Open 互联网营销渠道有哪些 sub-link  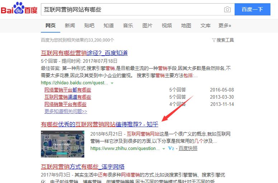pos(68,97)
